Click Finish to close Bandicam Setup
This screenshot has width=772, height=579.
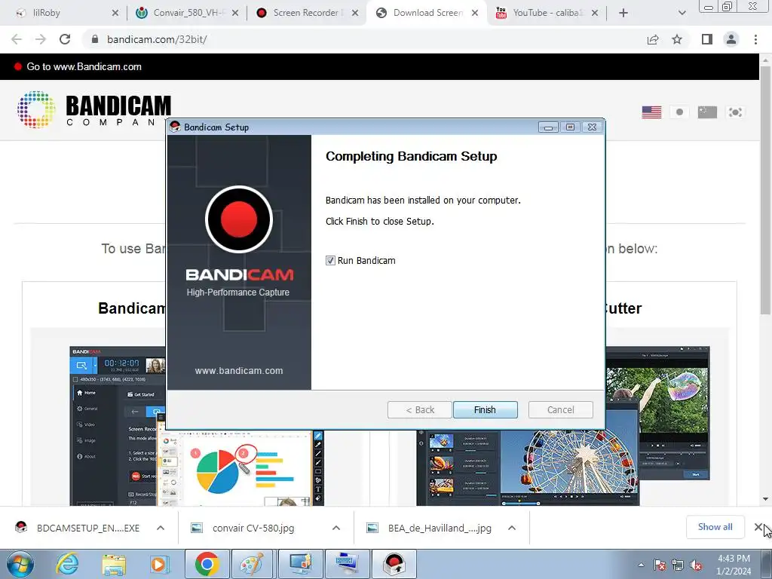pos(485,409)
